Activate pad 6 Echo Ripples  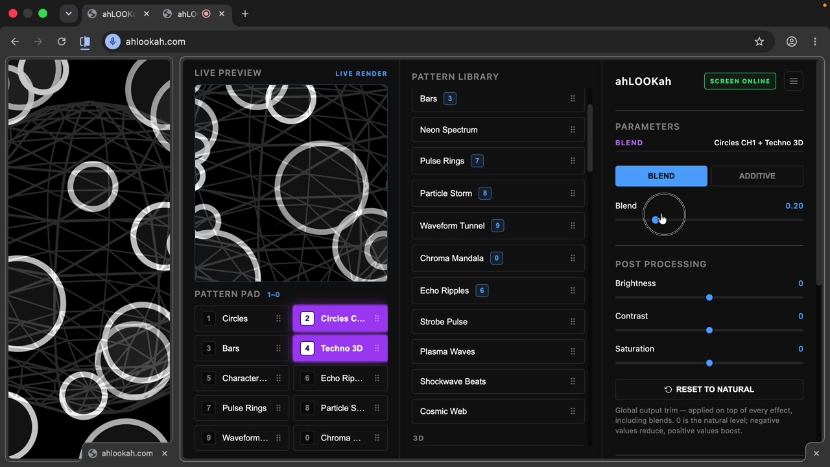(x=340, y=378)
